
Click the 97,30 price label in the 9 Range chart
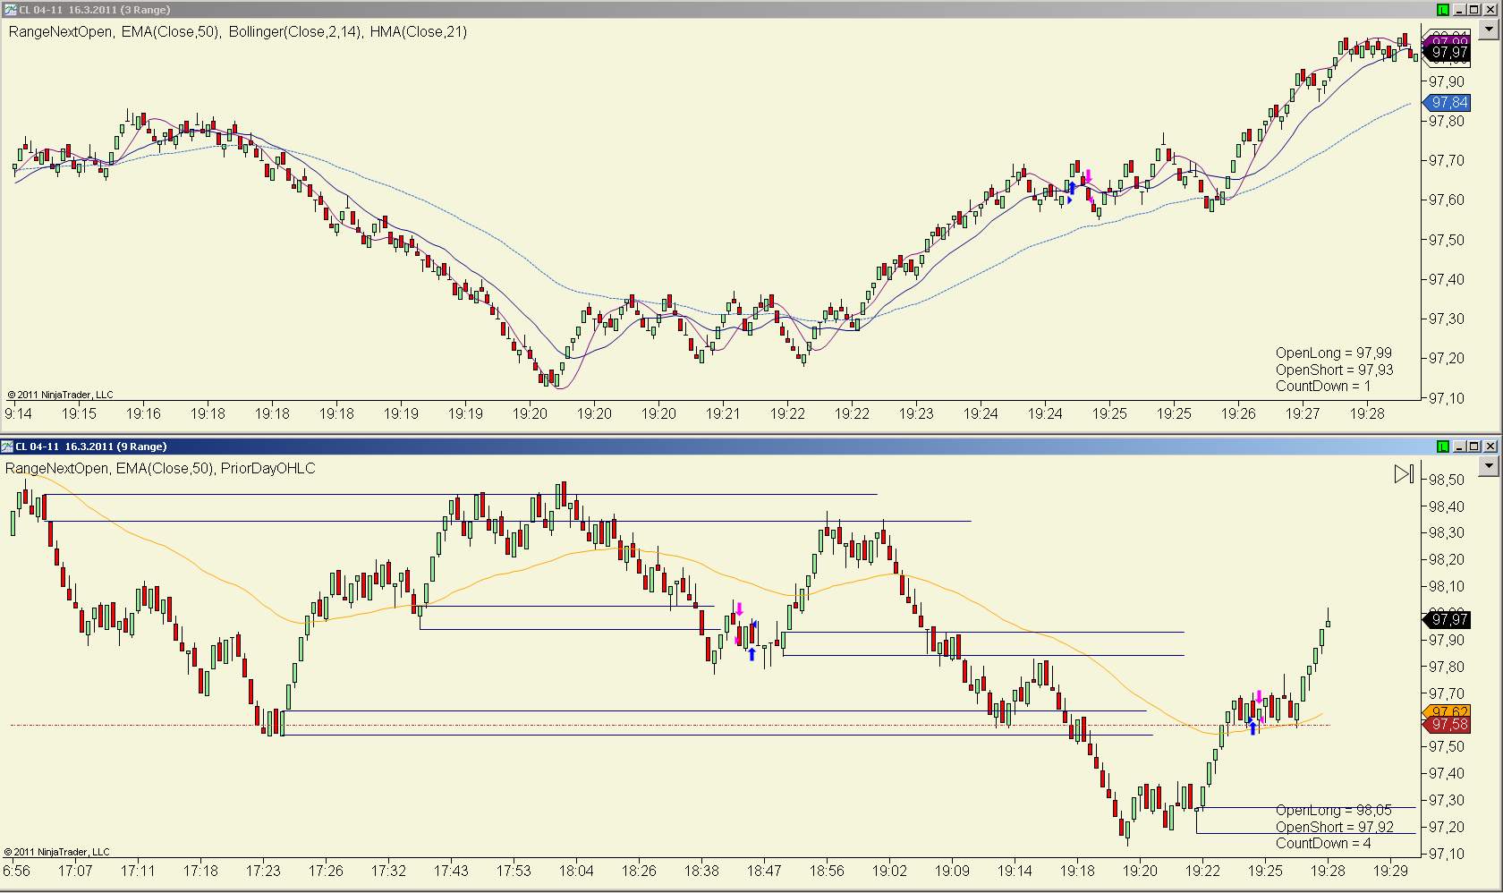[1448, 801]
